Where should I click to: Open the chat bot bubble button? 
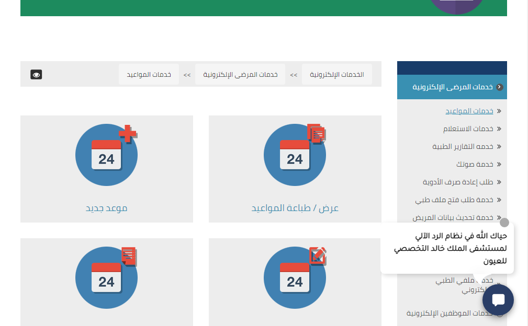(x=498, y=300)
